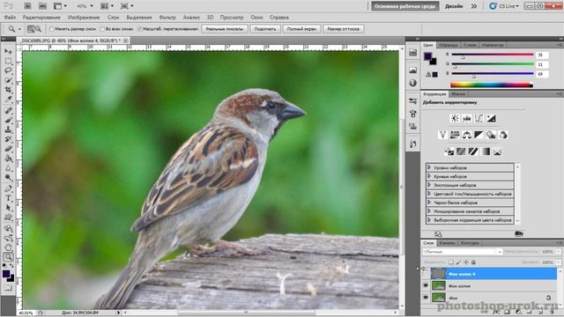Select 'Основная рабочая среда' workspace

405,6
